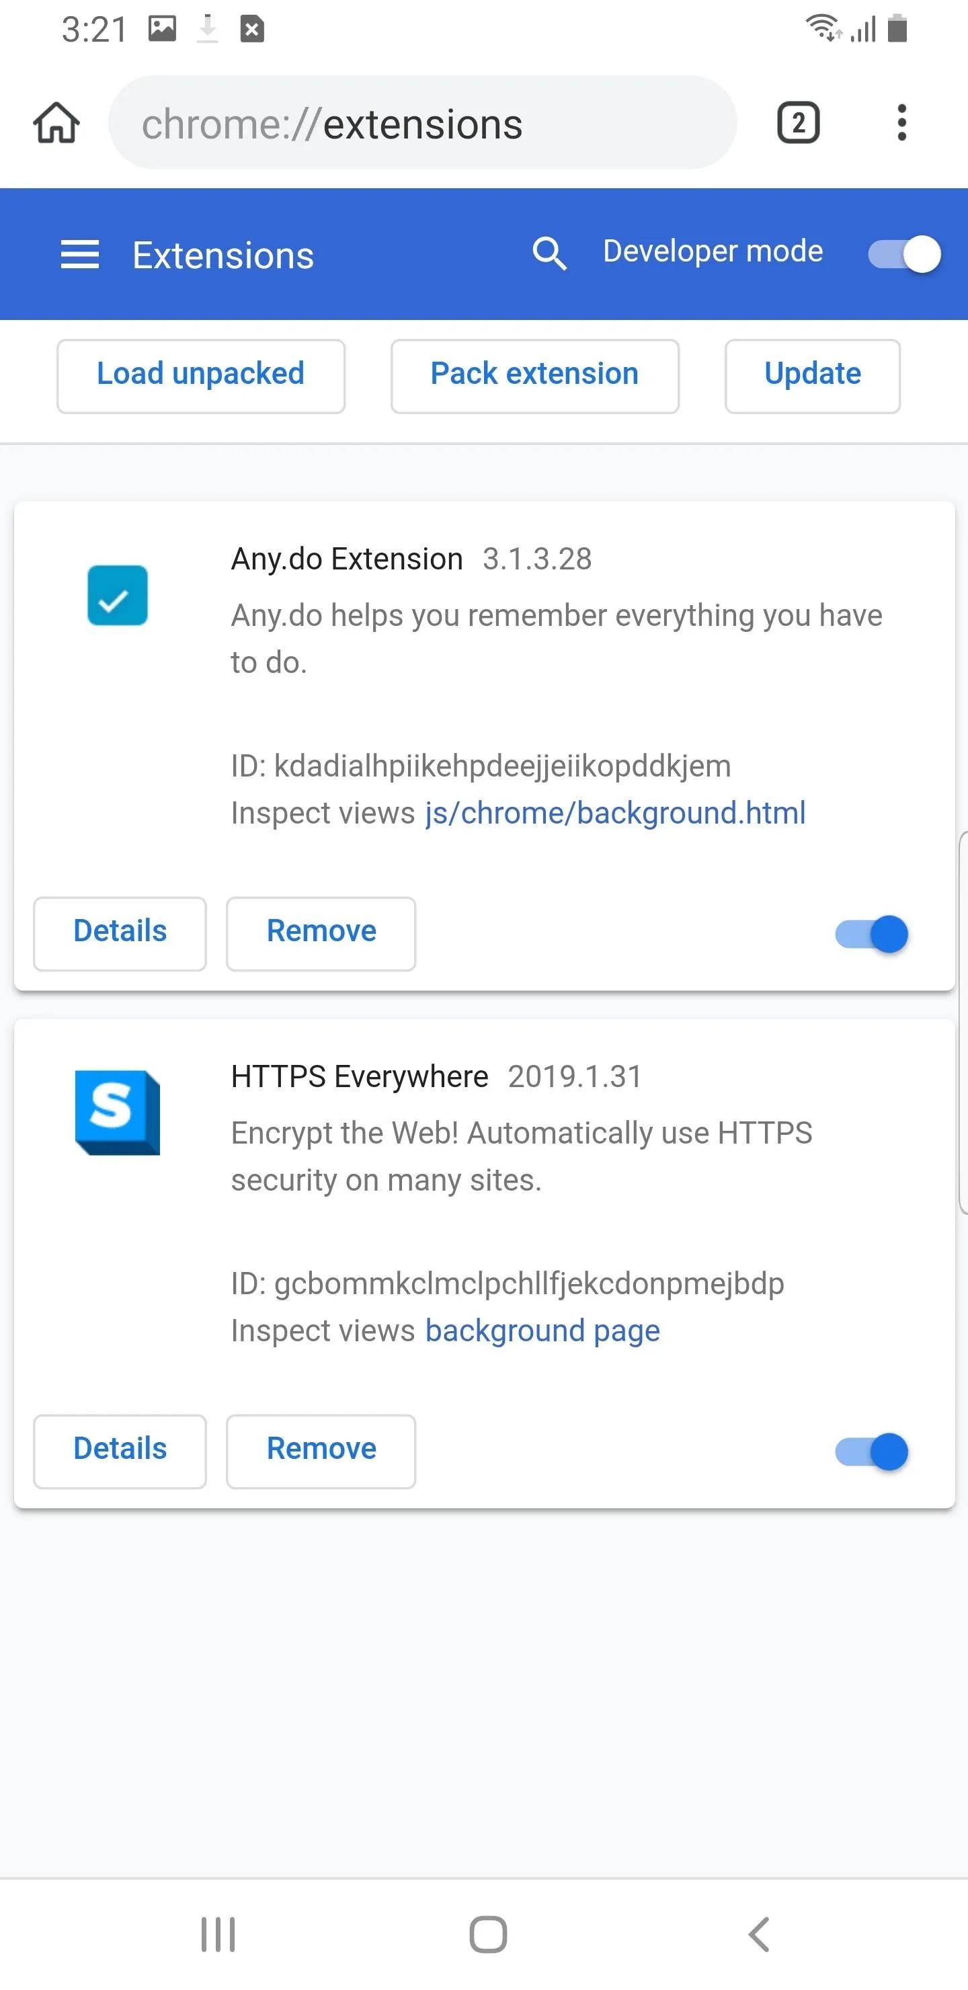
Task: Tap the Android back navigation icon
Action: (x=760, y=1934)
